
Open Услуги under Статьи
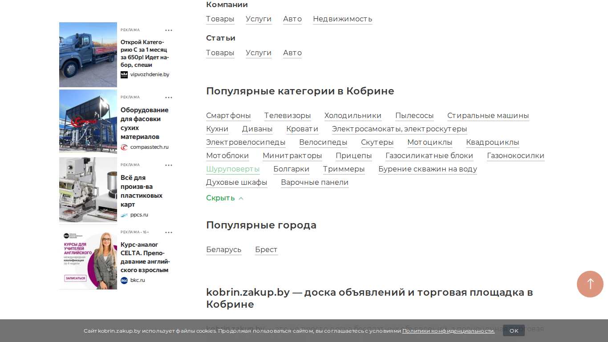tap(259, 53)
